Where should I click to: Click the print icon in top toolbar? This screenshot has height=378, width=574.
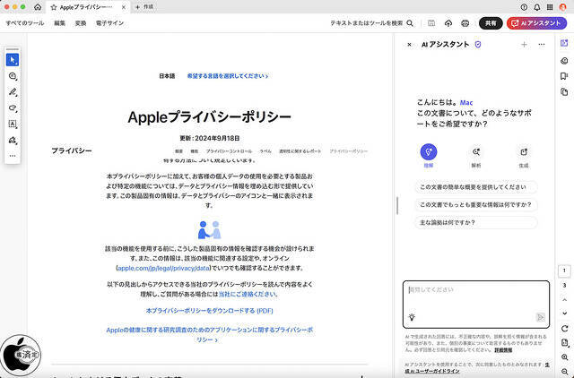click(465, 23)
